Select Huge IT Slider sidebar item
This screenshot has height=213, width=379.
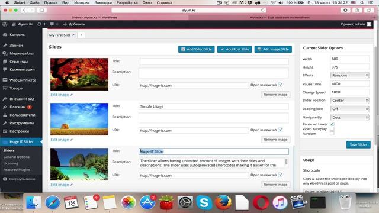(21, 142)
